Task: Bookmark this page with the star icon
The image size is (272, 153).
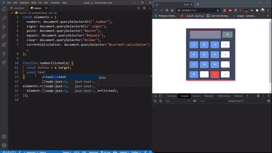Action: (218, 10)
